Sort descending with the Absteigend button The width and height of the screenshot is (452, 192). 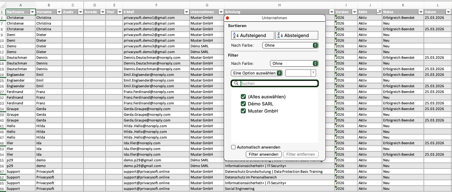(297, 35)
